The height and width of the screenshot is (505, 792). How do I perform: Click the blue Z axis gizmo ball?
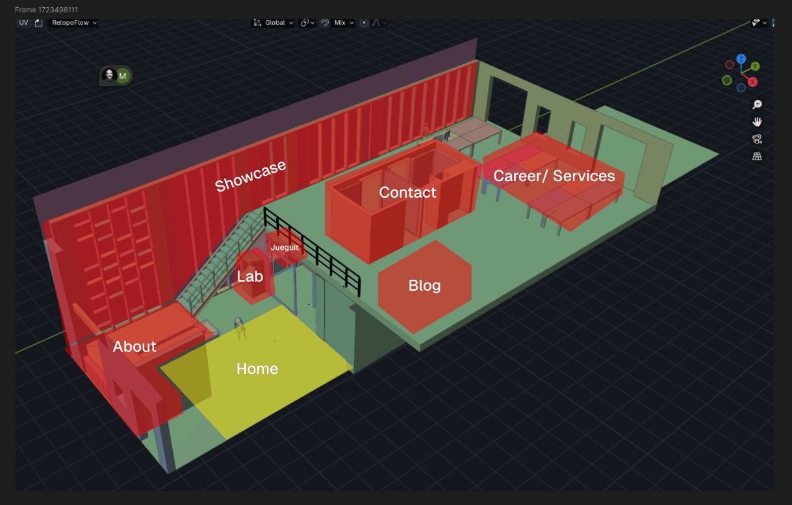741,59
